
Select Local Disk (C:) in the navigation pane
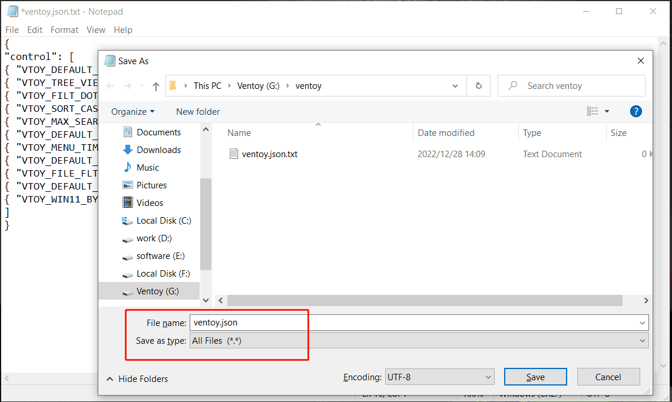click(x=164, y=221)
